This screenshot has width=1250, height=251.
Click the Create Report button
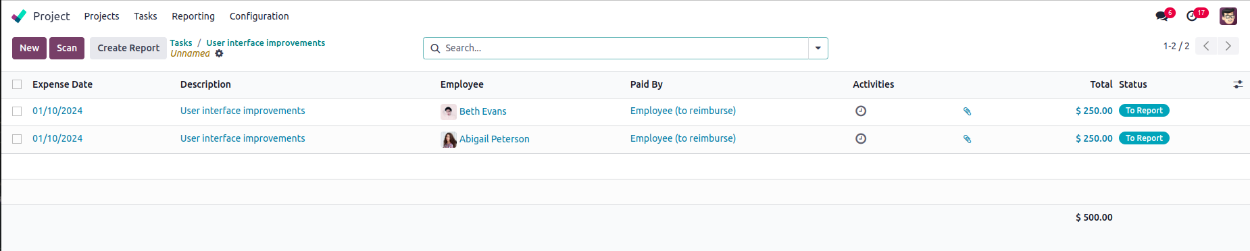(128, 48)
